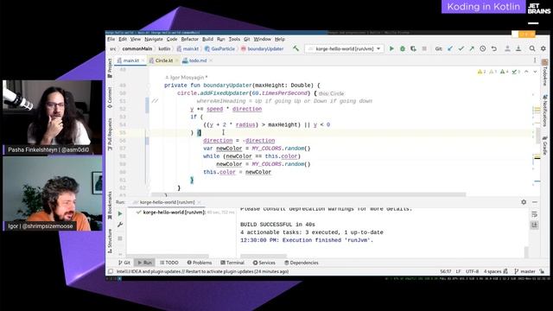This screenshot has width=553, height=311.
Task: Toggle soft-wrap in the Run console
Action: pyautogui.click(x=535, y=214)
